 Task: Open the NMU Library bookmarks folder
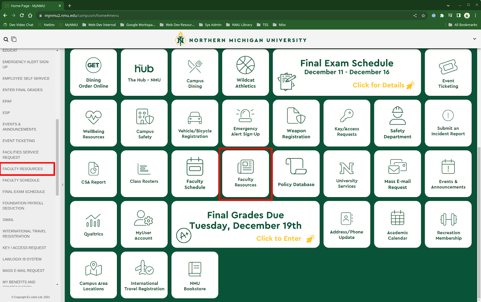pos(239,25)
